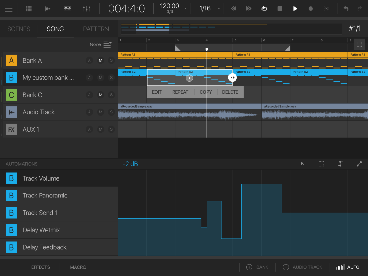This screenshot has width=368, height=276.
Task: Activate the marquee selection tool in timeline
Action: click(x=359, y=44)
